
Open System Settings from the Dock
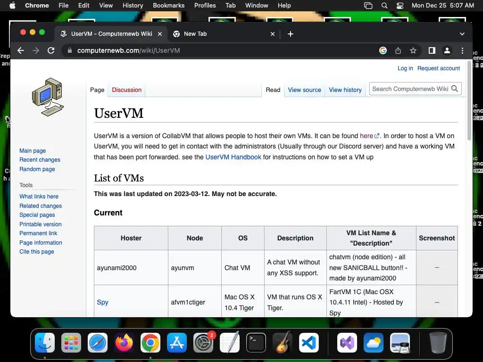coord(203,343)
